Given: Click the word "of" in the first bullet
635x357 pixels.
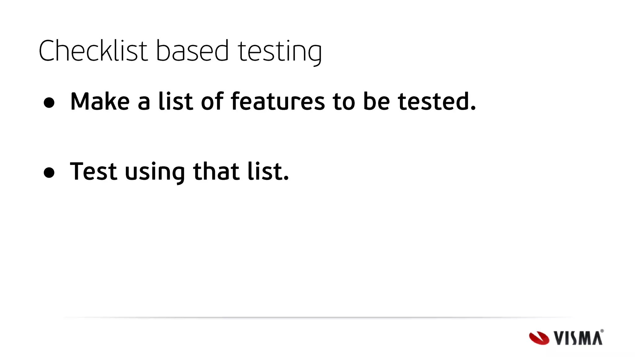Looking at the screenshot, I should pyautogui.click(x=212, y=101).
